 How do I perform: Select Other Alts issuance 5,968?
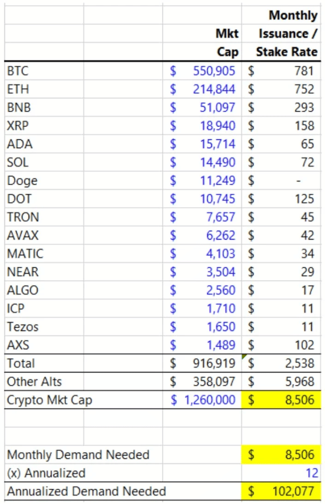pyautogui.click(x=300, y=382)
